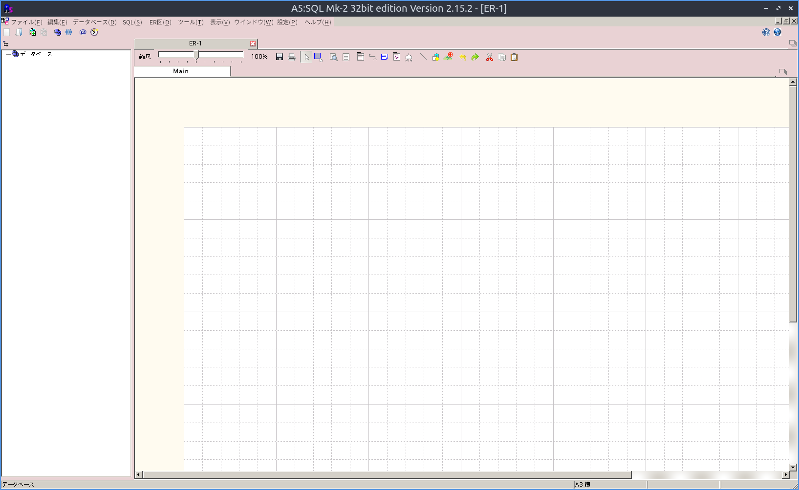Screen dimensions: 799x490
Task: Select the arrow pointer tool
Action: click(306, 57)
